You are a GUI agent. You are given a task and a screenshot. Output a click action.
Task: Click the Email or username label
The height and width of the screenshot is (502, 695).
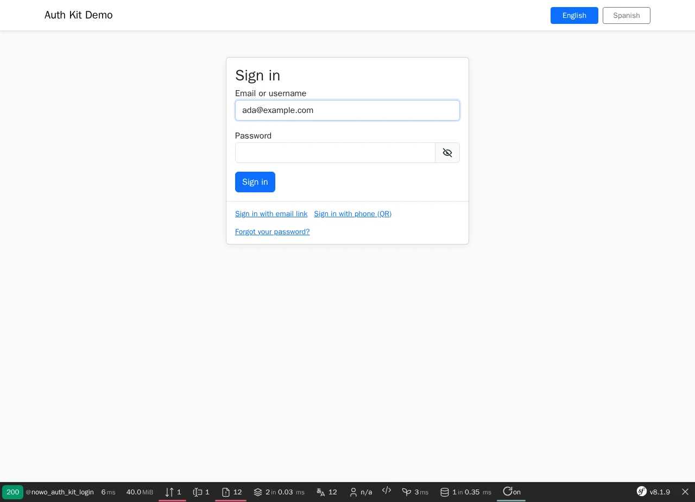(x=271, y=93)
